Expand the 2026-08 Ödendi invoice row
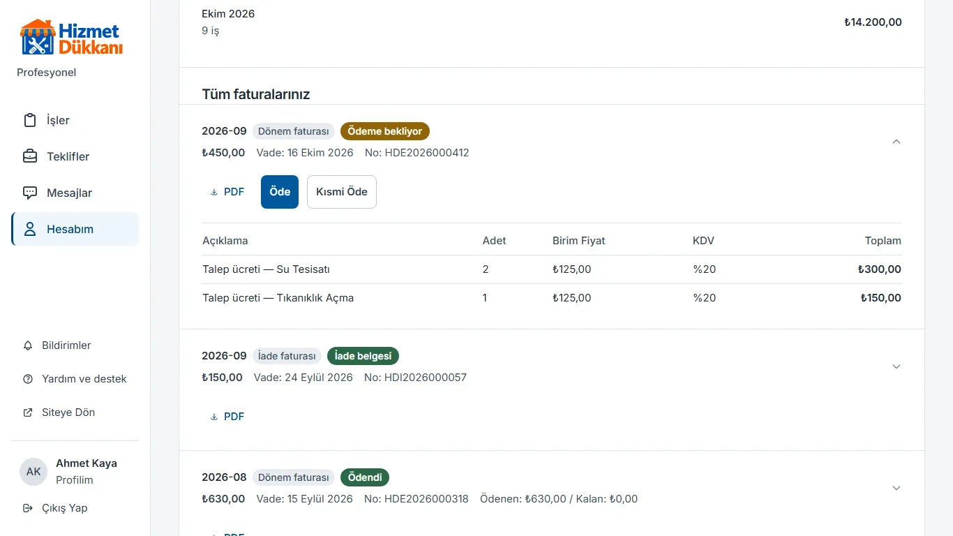 (896, 488)
